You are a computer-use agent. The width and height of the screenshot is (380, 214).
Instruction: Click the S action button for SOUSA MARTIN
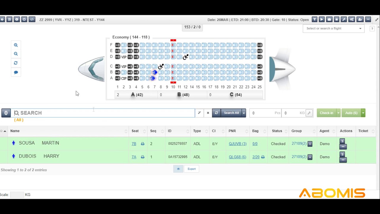342,141
